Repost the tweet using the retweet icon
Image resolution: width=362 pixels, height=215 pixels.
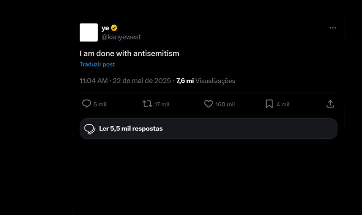[x=147, y=104]
